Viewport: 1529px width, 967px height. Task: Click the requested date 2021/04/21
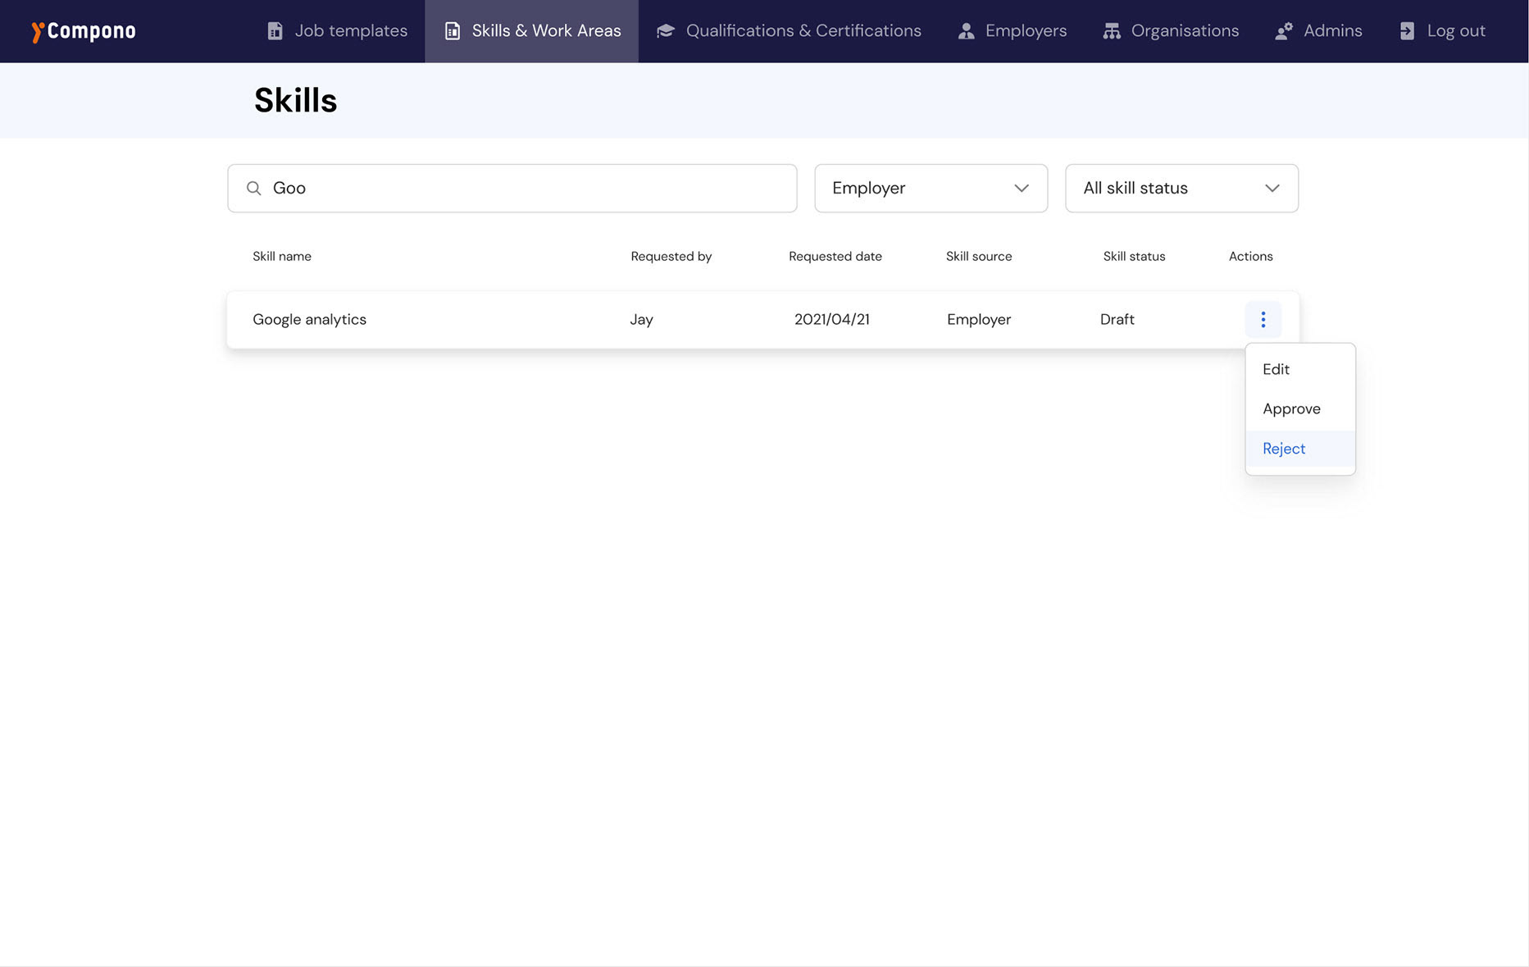pyautogui.click(x=832, y=320)
